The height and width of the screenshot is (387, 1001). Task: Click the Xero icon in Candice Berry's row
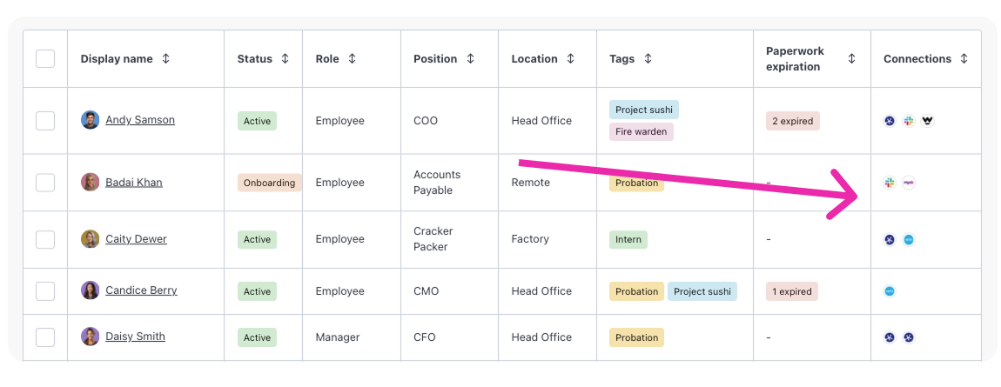pyautogui.click(x=890, y=291)
